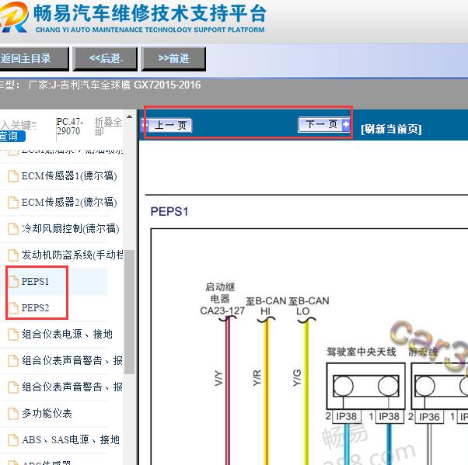Click the 驾驶室中央天线 label
The image size is (468, 465).
point(361,352)
